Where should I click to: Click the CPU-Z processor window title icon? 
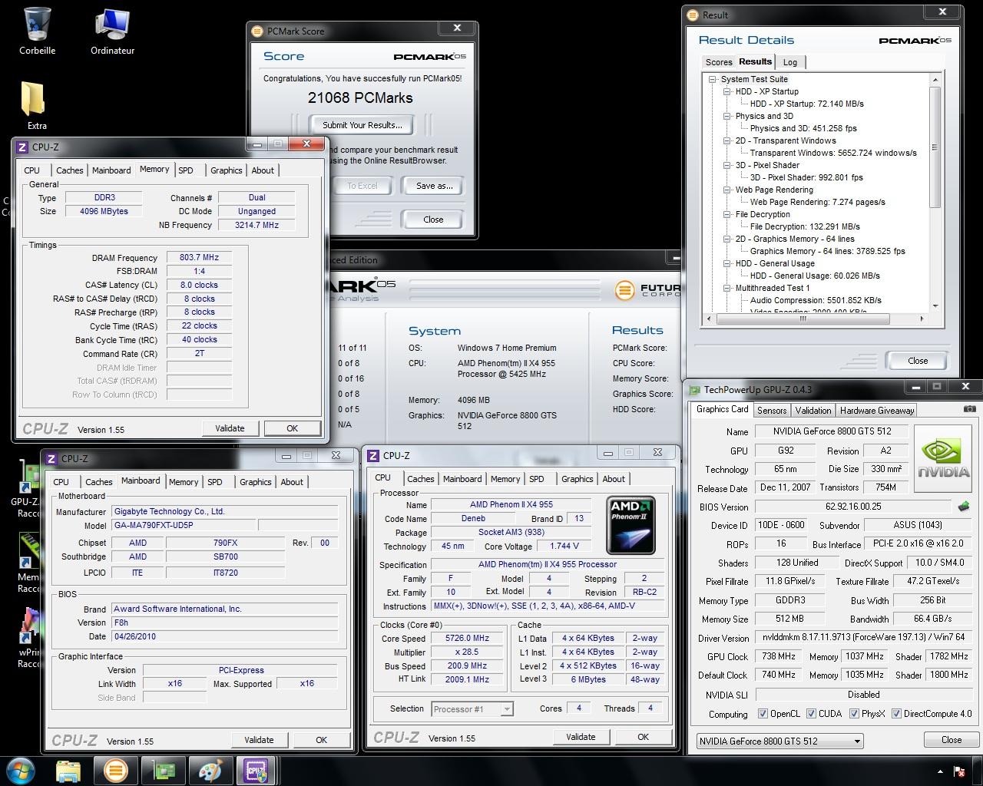tap(373, 456)
